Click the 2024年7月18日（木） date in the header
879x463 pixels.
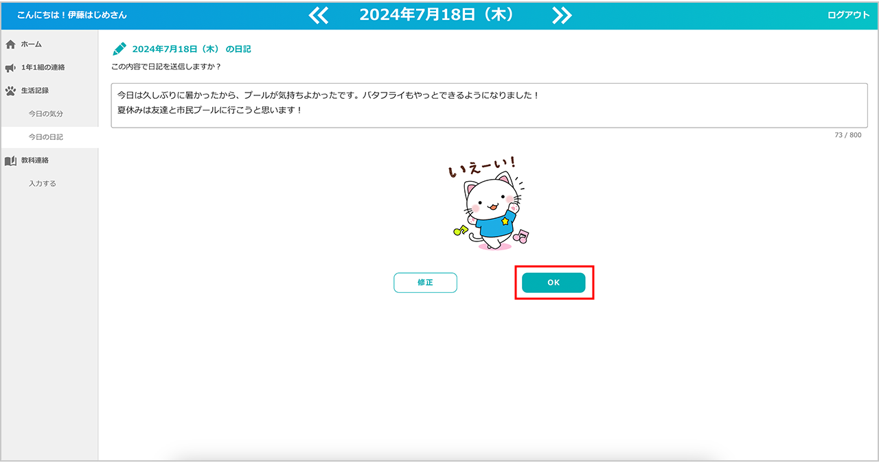click(x=437, y=15)
